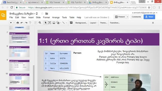Star the presentation title
162x91 pixels.
[x=42, y=13]
